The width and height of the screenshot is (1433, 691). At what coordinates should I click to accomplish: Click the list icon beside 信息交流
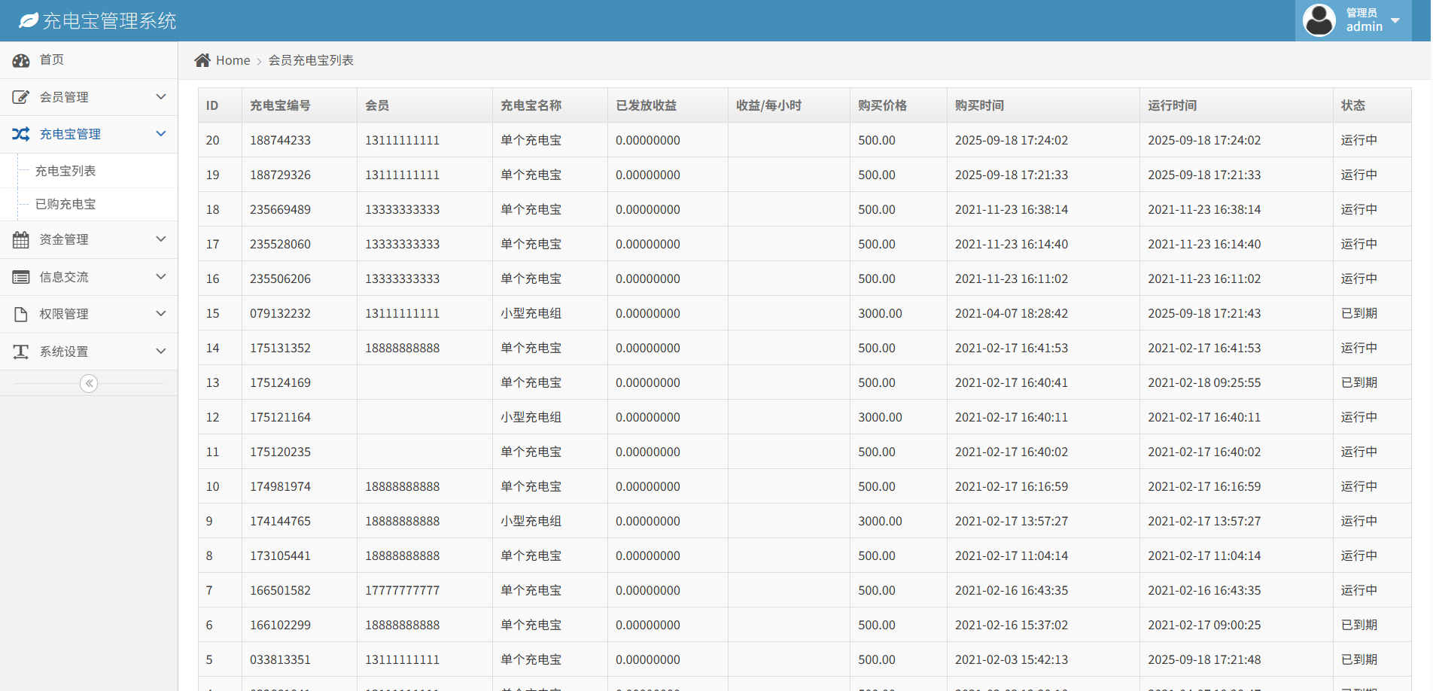click(21, 277)
